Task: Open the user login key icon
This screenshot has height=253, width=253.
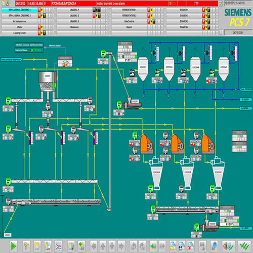Action: (26, 246)
